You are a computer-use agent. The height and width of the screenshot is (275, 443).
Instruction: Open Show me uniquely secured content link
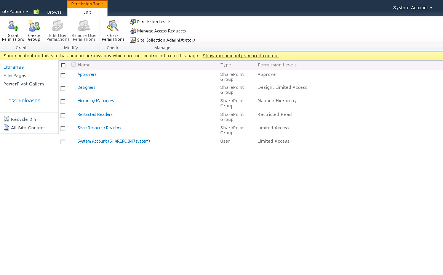[x=241, y=56]
